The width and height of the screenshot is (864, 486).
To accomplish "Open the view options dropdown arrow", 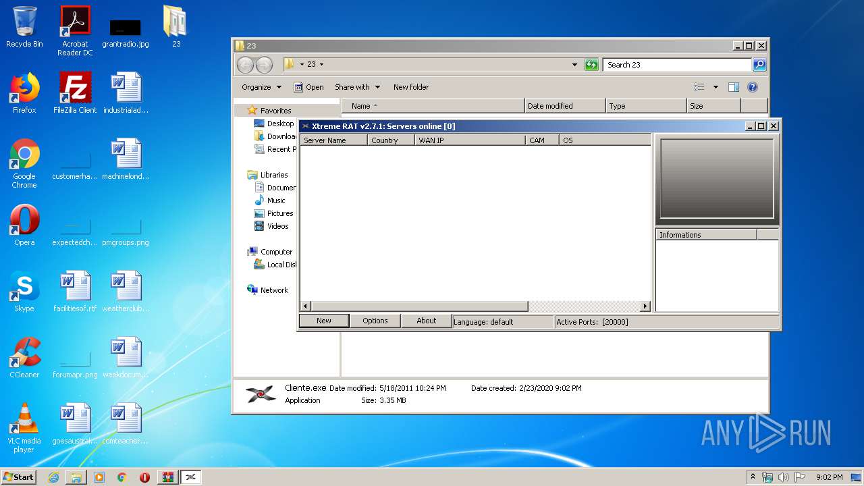I will tap(715, 87).
